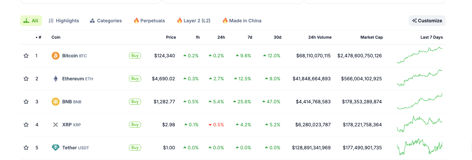The image size is (472, 160).
Task: Select the All tab
Action: [x=31, y=21]
